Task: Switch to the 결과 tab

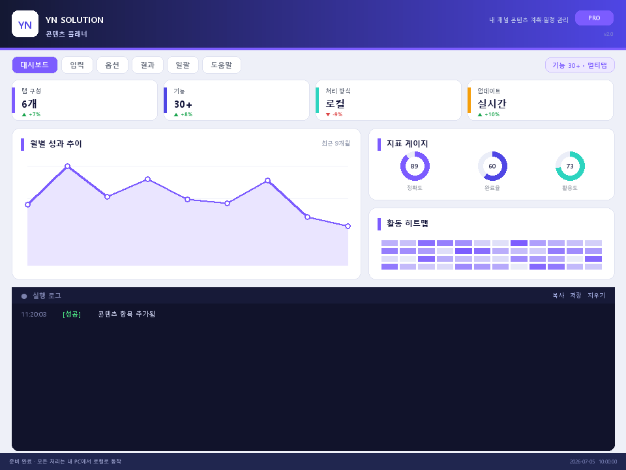Action: click(147, 65)
